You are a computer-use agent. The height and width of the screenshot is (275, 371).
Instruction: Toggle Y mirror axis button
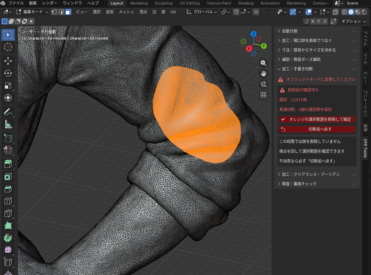click(x=319, y=21)
